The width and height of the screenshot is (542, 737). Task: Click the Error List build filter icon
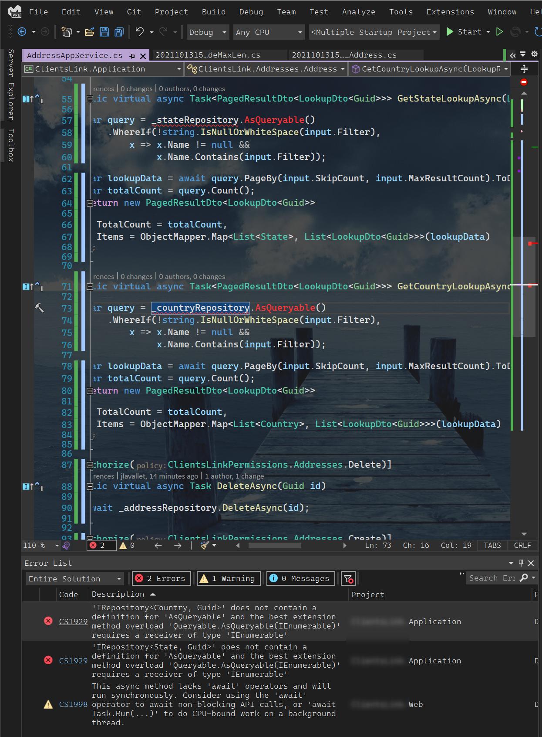[348, 578]
